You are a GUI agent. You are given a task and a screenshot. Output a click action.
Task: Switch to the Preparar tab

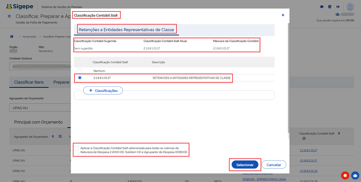[62, 82]
